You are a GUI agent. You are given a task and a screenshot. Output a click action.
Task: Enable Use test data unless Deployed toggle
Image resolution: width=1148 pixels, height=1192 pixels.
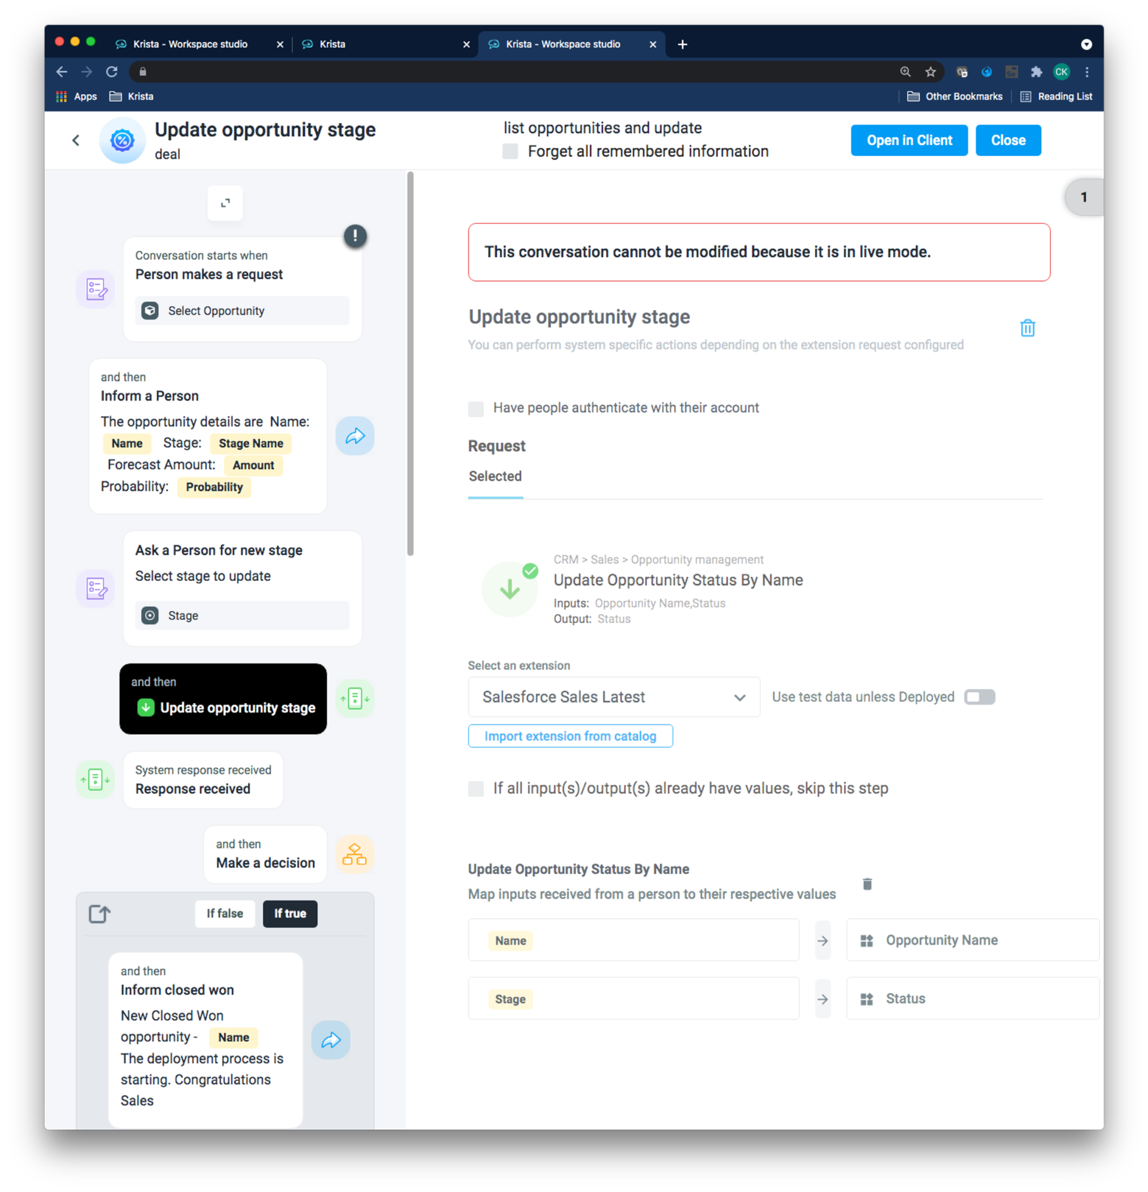click(x=980, y=697)
